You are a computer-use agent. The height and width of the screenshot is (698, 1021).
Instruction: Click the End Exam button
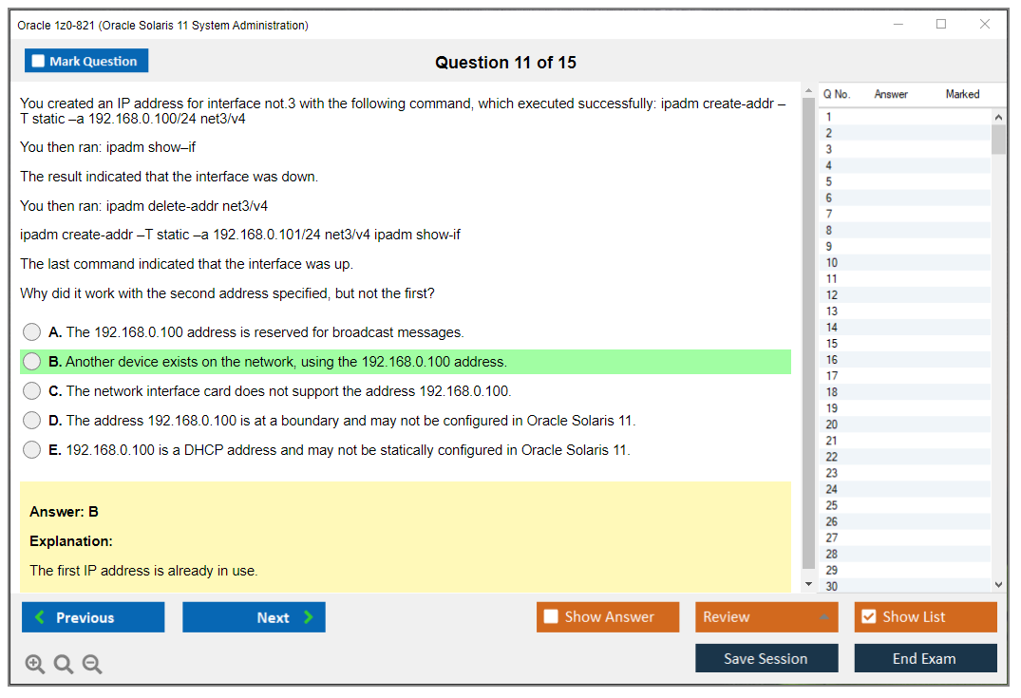[x=924, y=658]
